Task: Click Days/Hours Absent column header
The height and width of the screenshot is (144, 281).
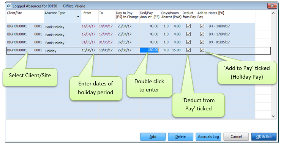Action: coord(171,17)
